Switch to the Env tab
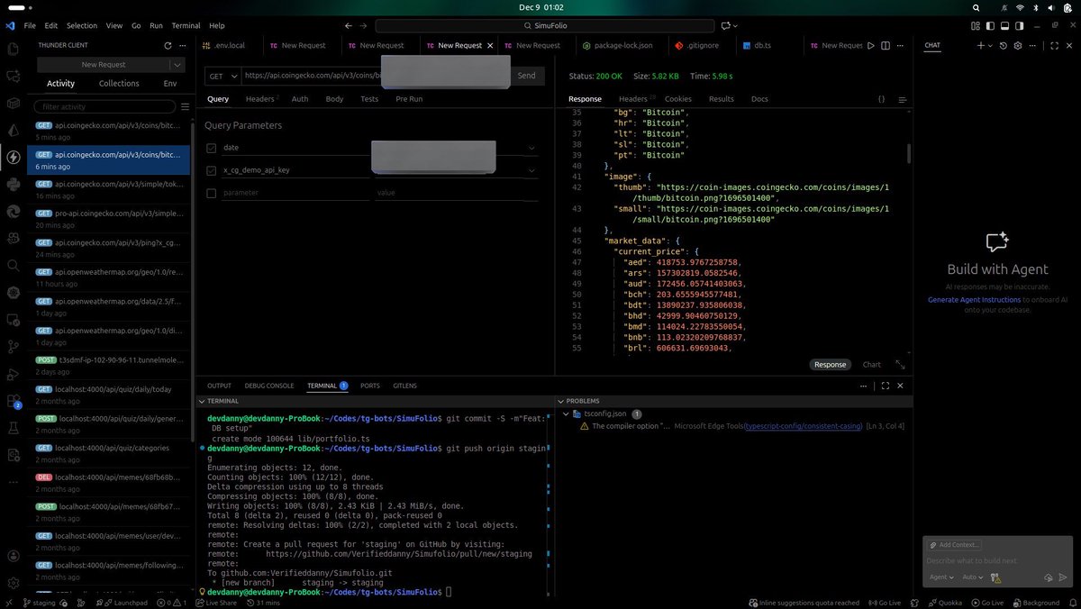 [x=170, y=84]
